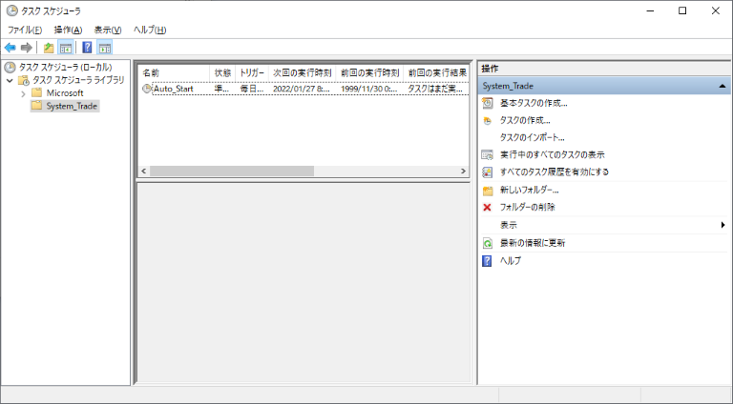Open the ファイル(F) menu

pyautogui.click(x=25, y=30)
